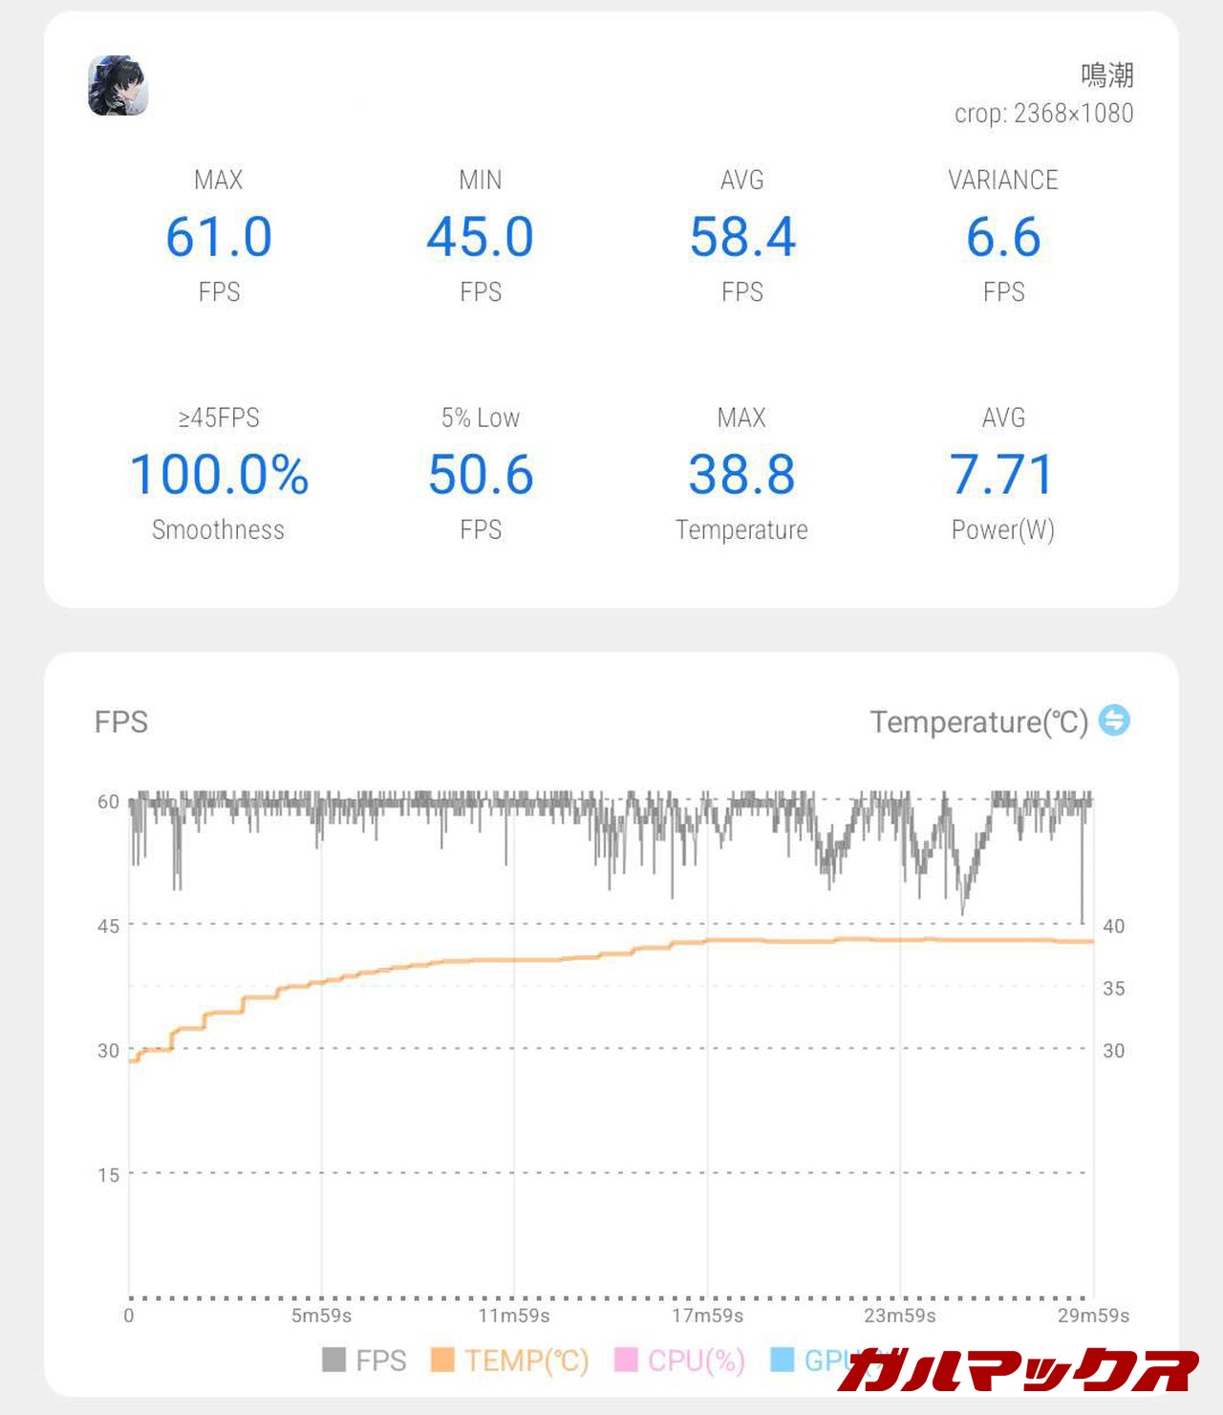
Task: Click the orange TEMP legend square
Action: (442, 1360)
